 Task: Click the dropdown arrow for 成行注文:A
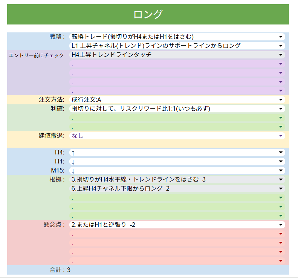(281, 100)
